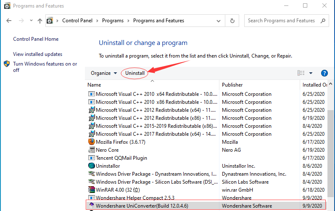Click Programs in the breadcrumb path

113,21
